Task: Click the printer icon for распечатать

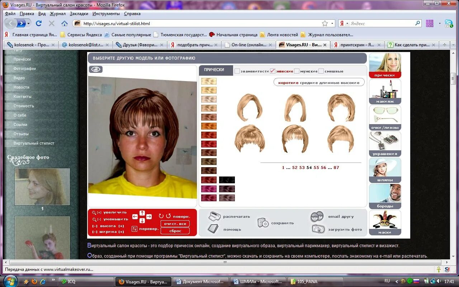Action: pyautogui.click(x=214, y=216)
